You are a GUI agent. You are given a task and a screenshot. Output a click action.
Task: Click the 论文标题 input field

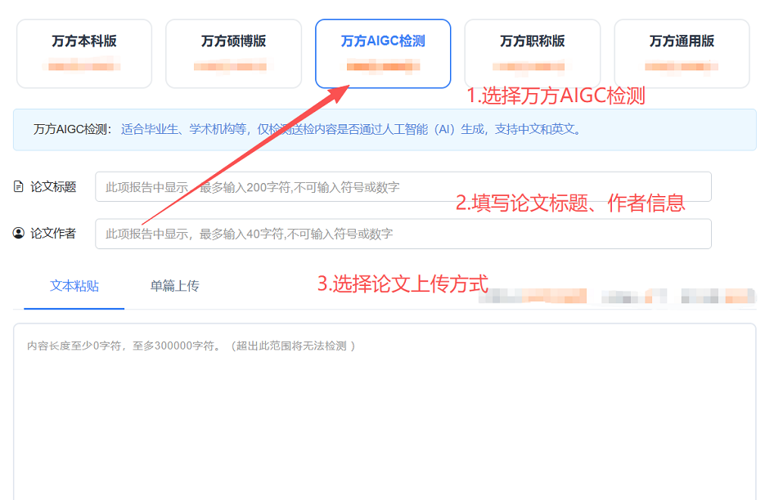coord(403,186)
